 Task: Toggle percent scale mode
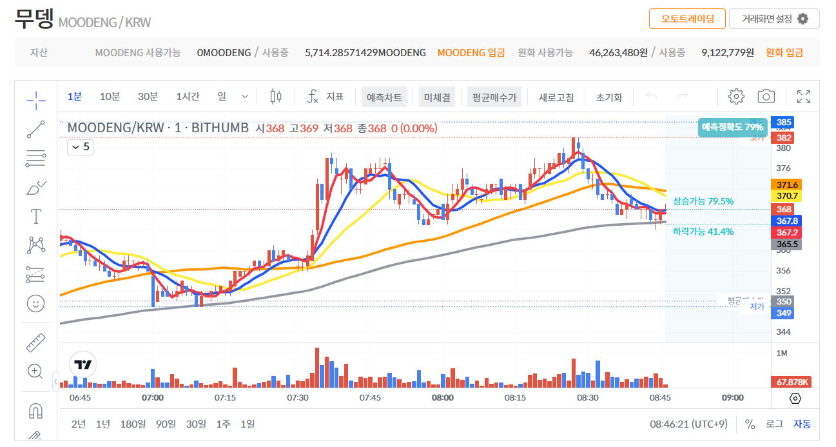750,424
